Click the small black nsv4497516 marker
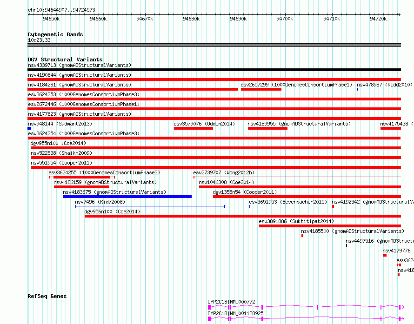This screenshot has height=324, width=414. click(347, 245)
